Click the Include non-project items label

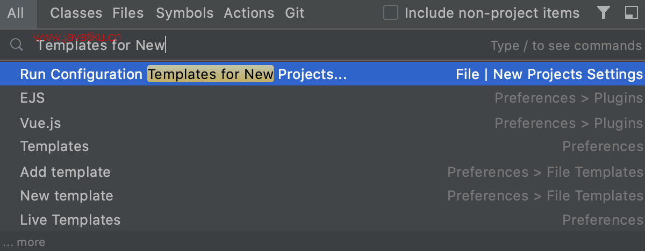click(492, 13)
